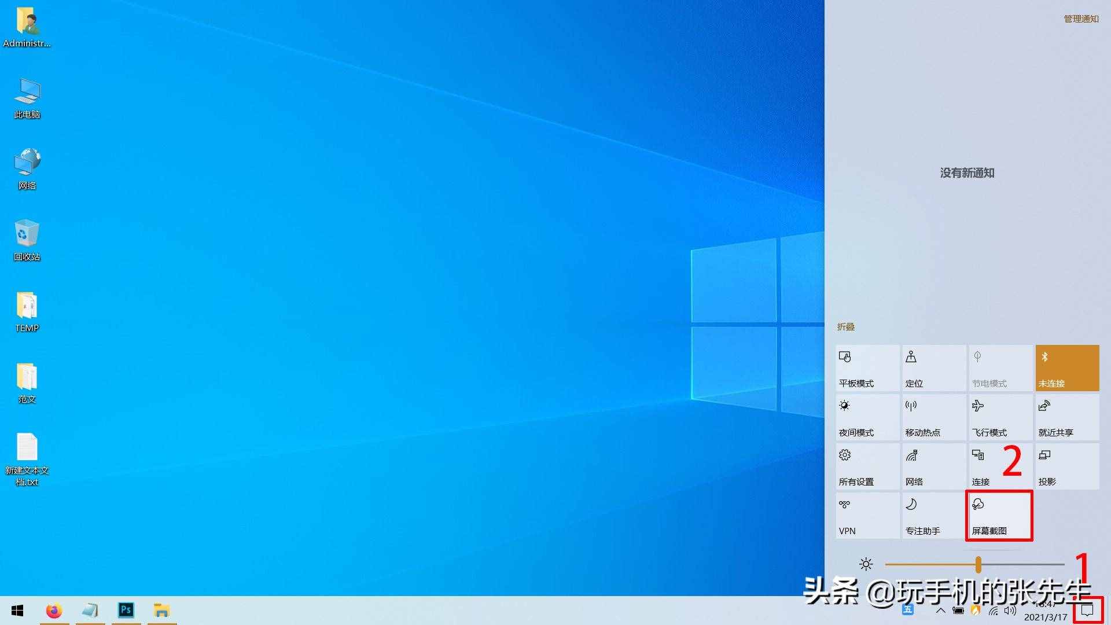Select Administrator folder desktop icon
This screenshot has height=625, width=1111.
click(x=27, y=28)
